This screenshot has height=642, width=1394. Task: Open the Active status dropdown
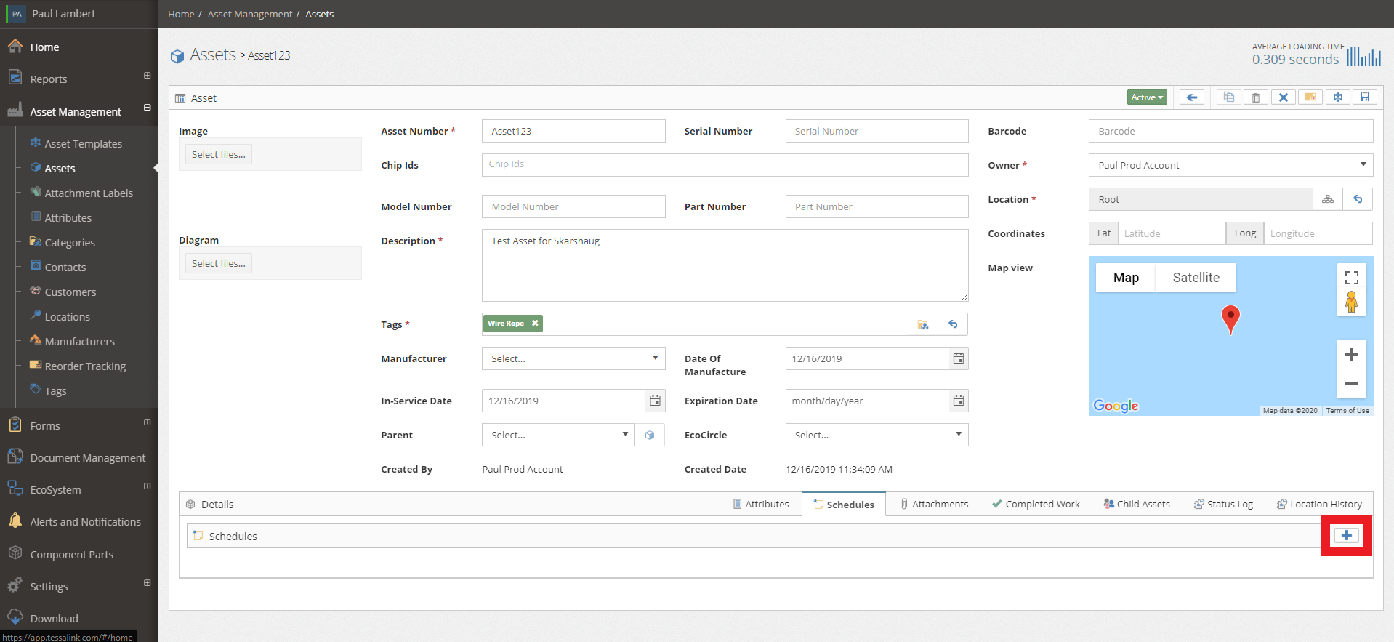1147,97
